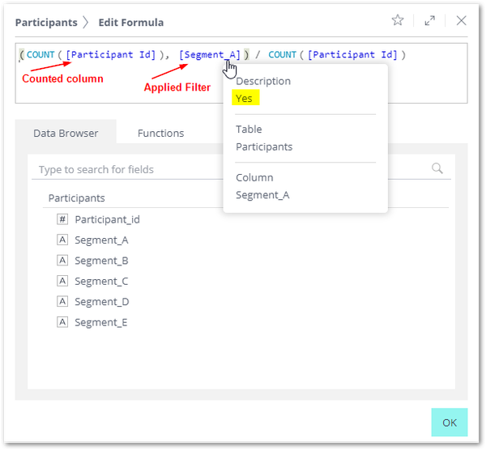Click the text type icon beside Segment_D
486x450 pixels.
[x=62, y=301]
